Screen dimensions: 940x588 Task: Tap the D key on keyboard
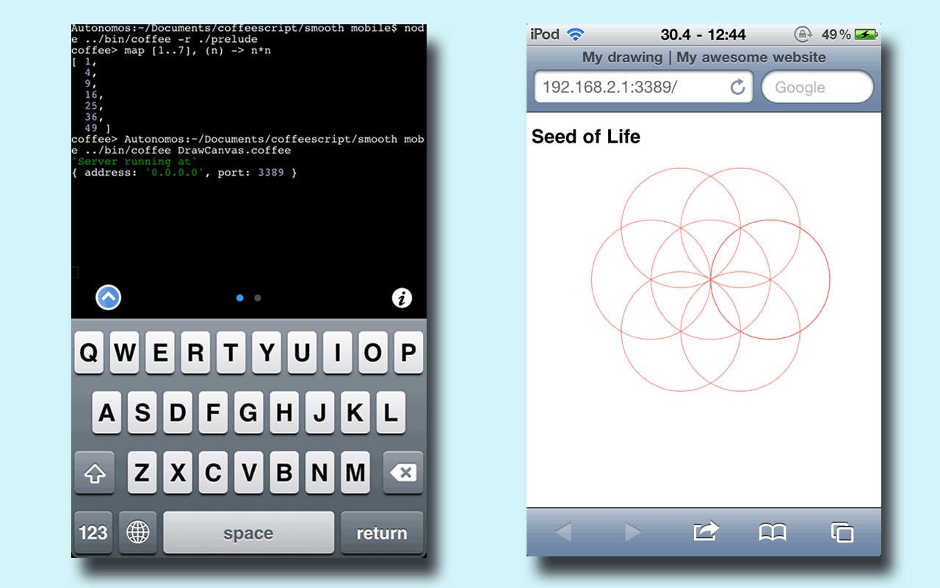[x=178, y=412]
